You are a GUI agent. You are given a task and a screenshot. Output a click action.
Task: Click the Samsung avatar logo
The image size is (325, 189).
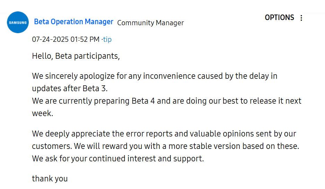[x=18, y=22]
